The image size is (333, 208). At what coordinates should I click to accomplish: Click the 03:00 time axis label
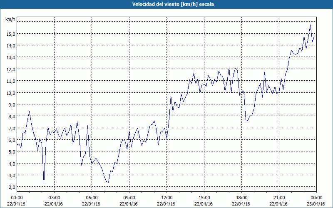tap(54, 198)
